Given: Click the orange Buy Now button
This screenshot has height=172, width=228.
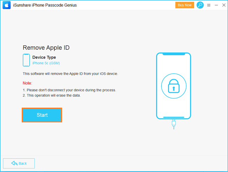Looking at the screenshot, I should [x=185, y=5].
